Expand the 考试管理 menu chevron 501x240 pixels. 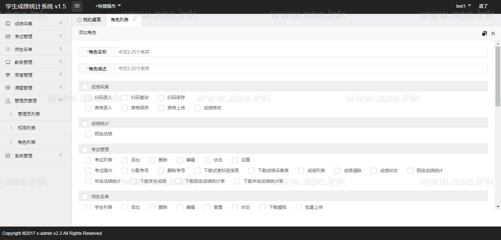pyautogui.click(x=61, y=36)
